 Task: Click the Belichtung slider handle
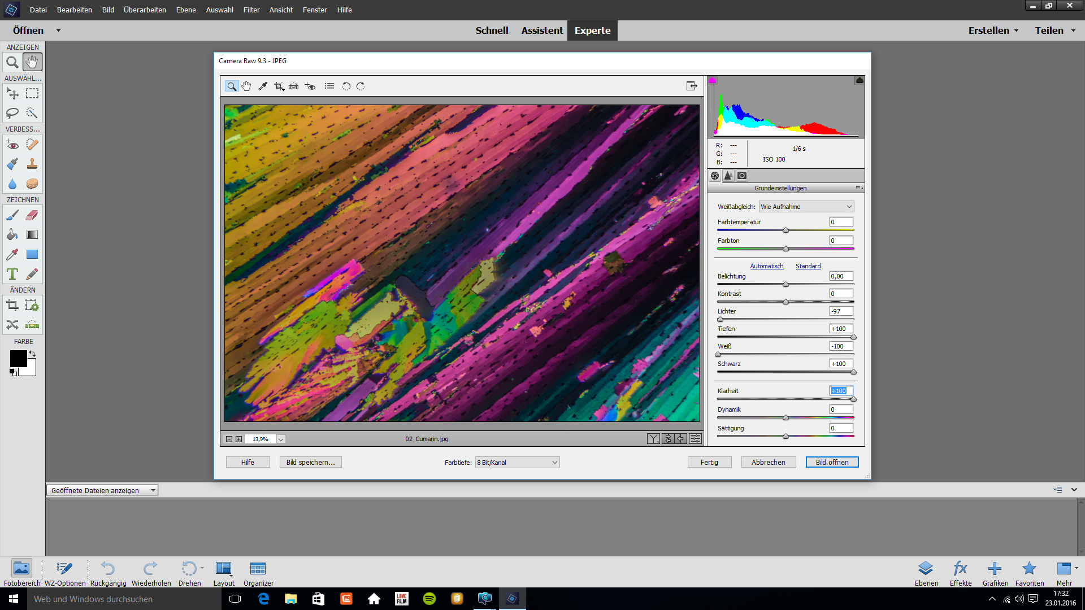click(x=785, y=285)
